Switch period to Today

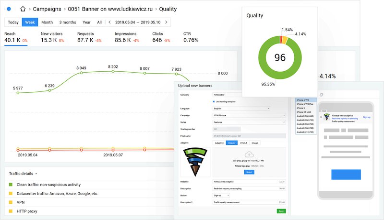coord(13,22)
